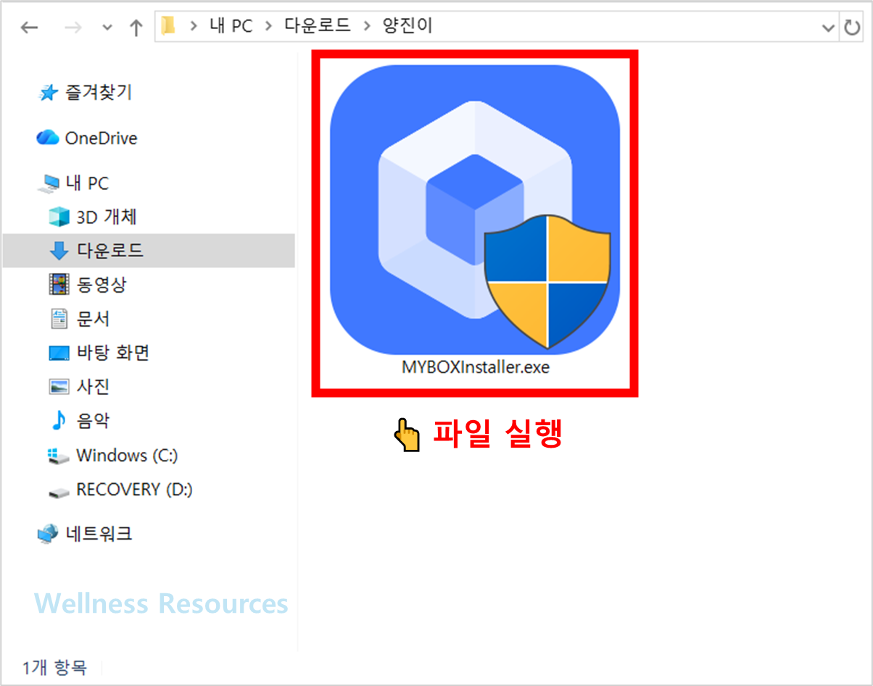The width and height of the screenshot is (873, 686).
Task: Expand the address bar history dropdown
Action: (828, 28)
